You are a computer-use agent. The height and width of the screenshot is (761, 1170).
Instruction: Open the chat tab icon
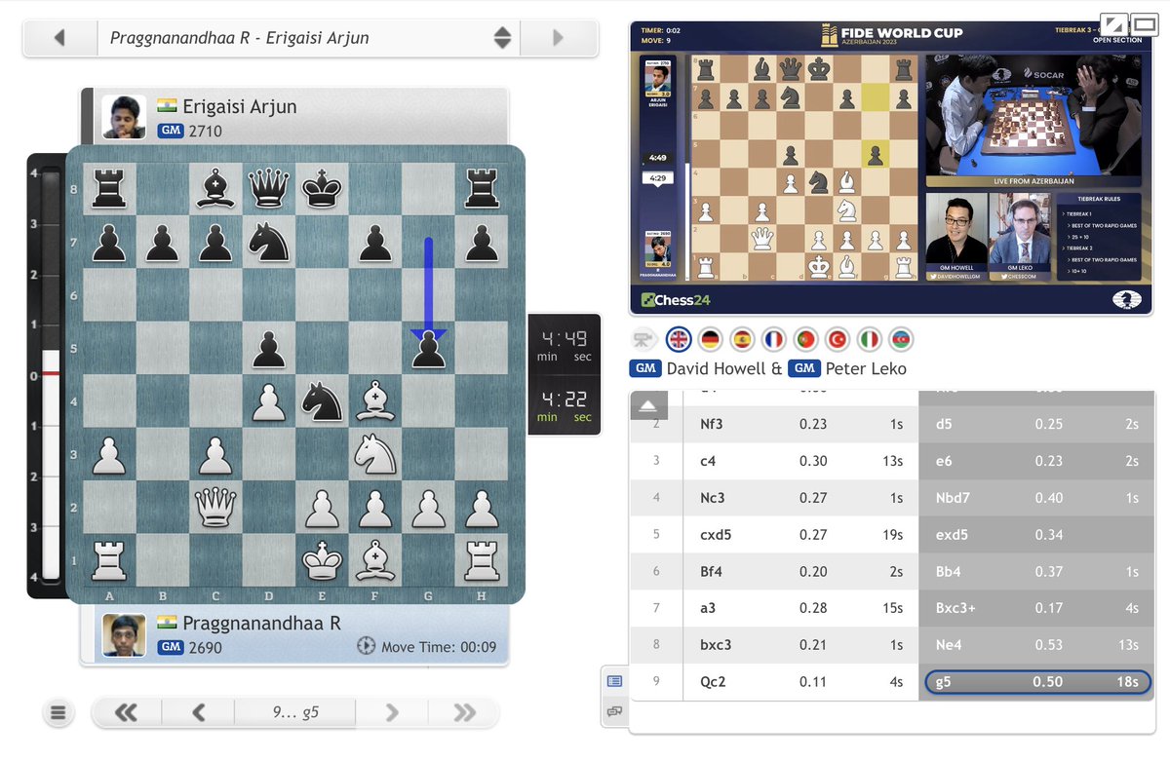tap(614, 712)
